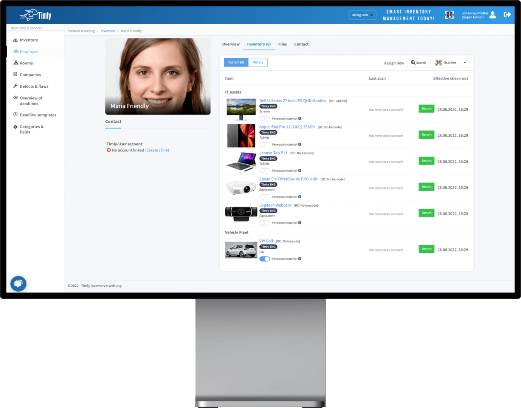
Task: Open the QR scanner icon in header
Action: click(x=449, y=15)
